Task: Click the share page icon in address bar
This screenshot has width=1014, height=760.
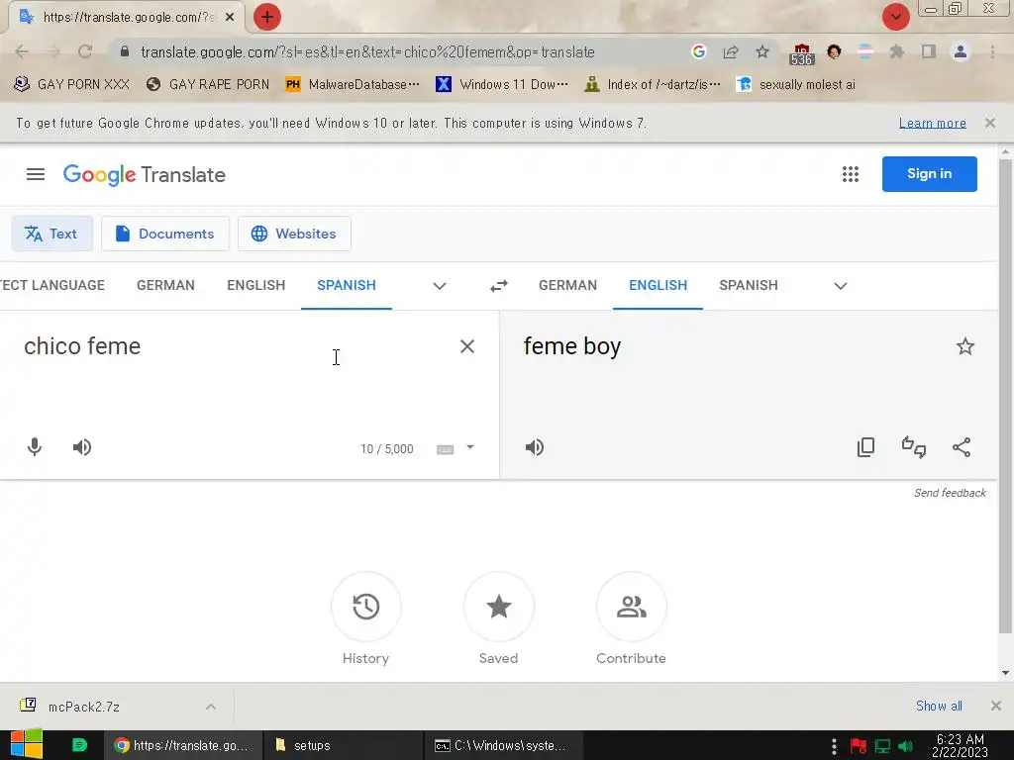Action: 731,51
